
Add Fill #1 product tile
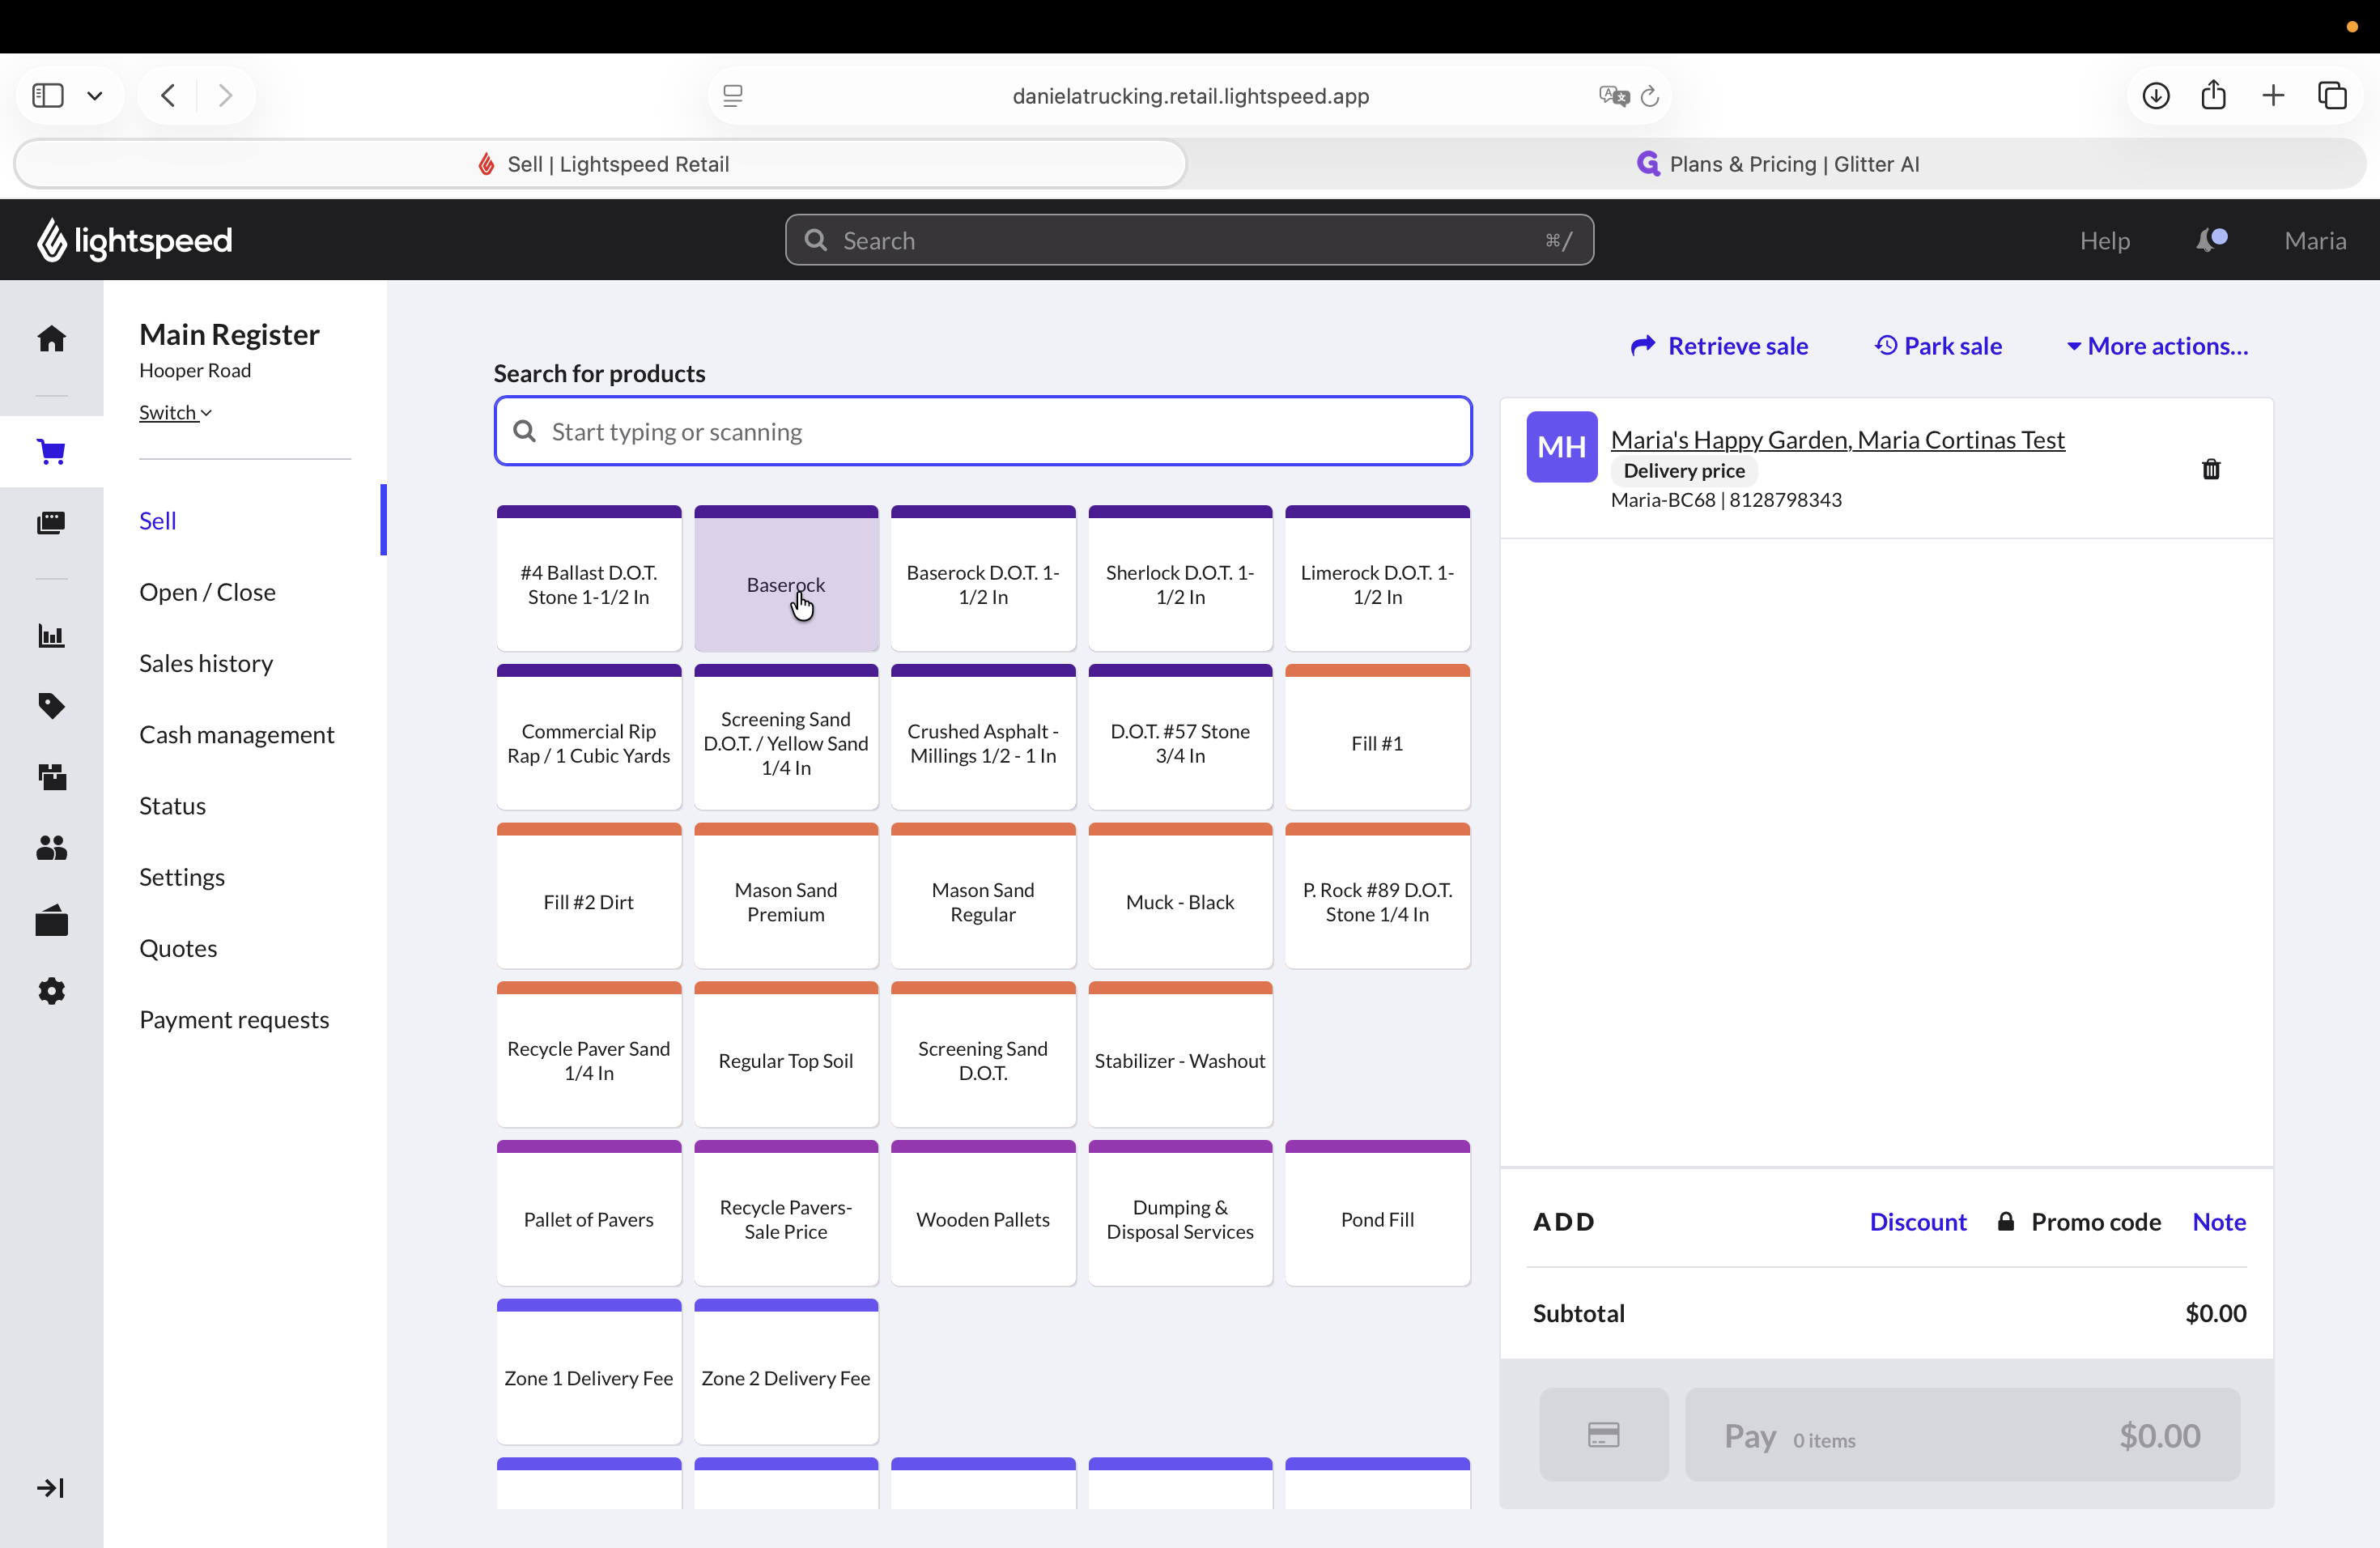tap(1377, 737)
